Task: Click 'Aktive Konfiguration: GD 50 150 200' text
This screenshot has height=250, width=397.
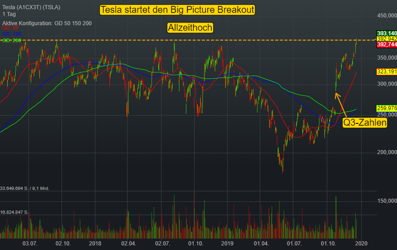Action: coord(47,23)
